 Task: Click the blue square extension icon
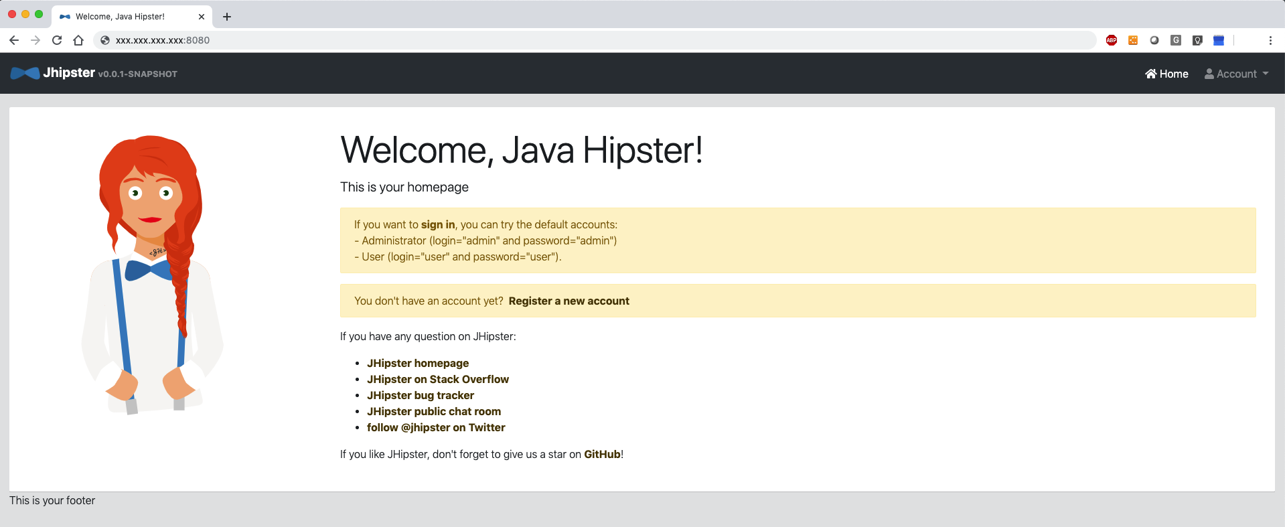1219,40
